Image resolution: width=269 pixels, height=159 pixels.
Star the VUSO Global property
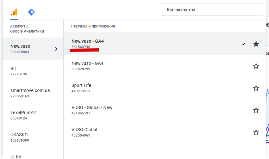[x=256, y=132]
